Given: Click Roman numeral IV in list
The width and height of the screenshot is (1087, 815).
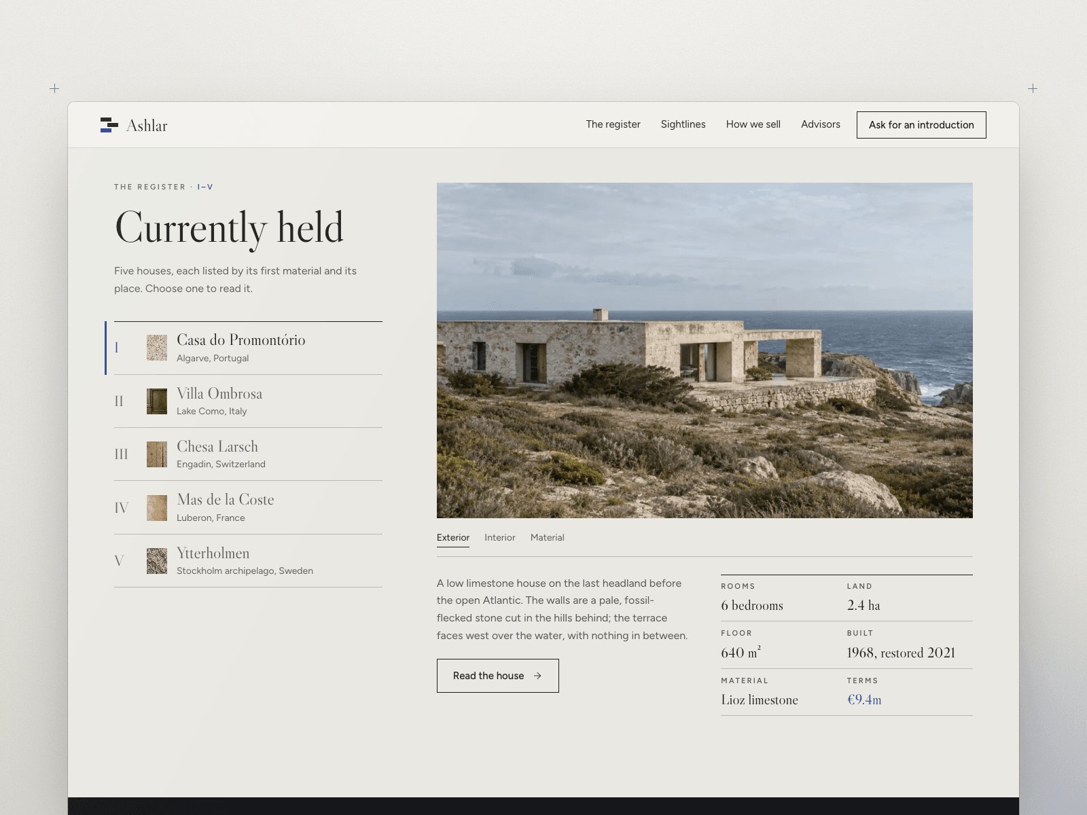Looking at the screenshot, I should [122, 508].
